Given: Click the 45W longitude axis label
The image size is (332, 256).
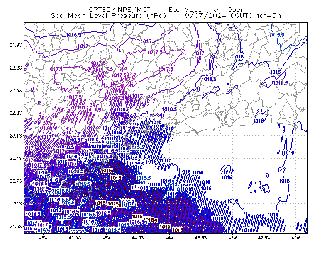Looking at the screenshot, I should coord(106,238).
